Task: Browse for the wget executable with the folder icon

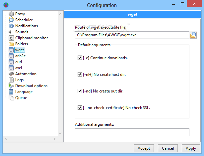Action: [193, 35]
